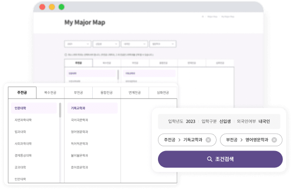Select 불어불문학과 in the department list
The width and height of the screenshot is (293, 190).
click(x=79, y=155)
